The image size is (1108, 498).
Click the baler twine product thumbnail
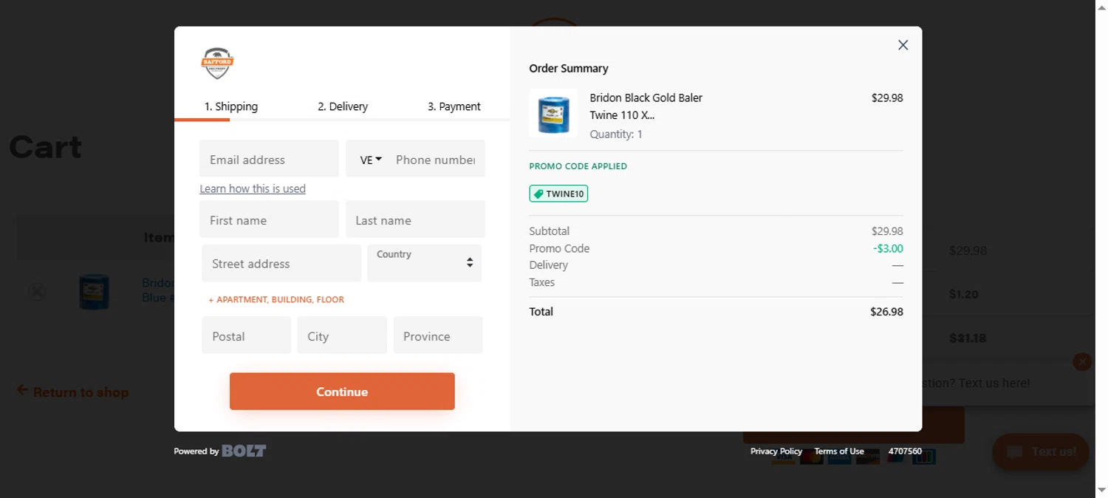pyautogui.click(x=553, y=113)
